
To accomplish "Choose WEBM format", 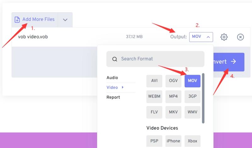I will (154, 97).
